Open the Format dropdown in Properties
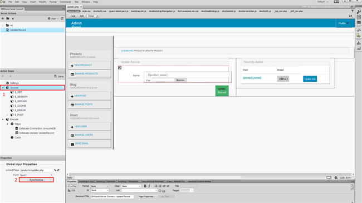Image resolution: width=362 pixels, height=203 pixels. tap(100, 186)
